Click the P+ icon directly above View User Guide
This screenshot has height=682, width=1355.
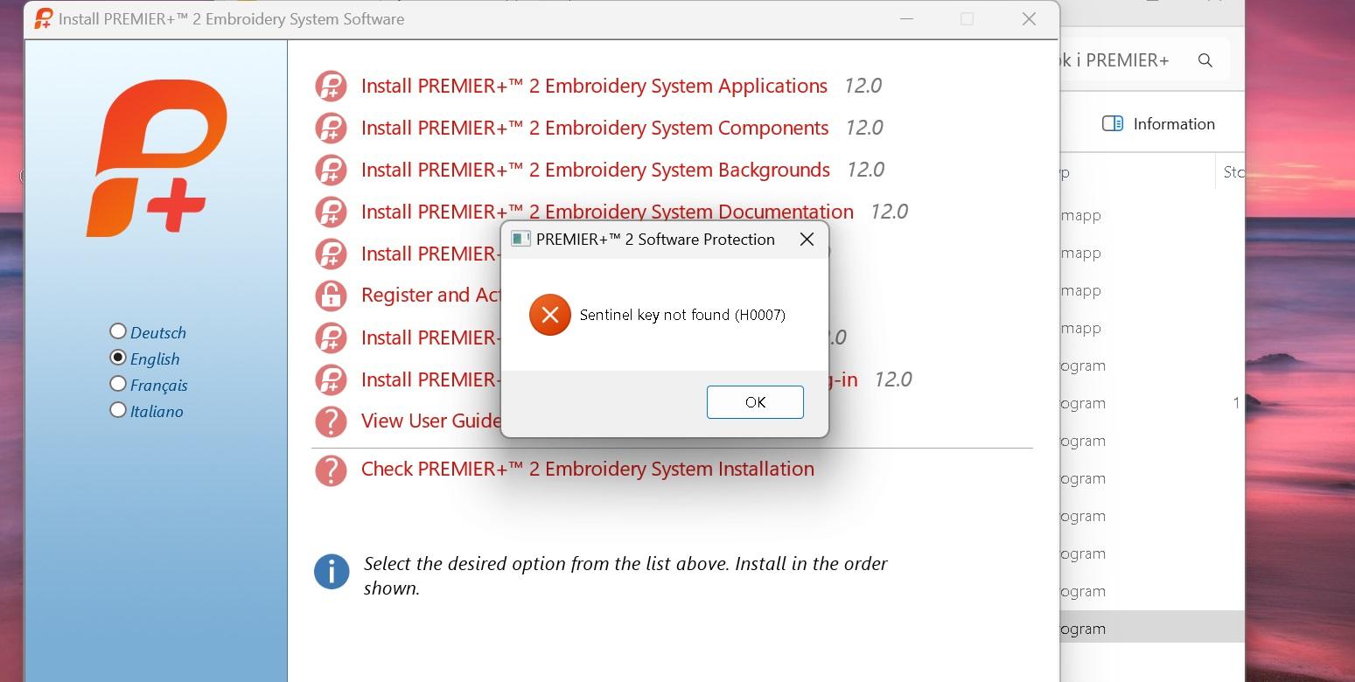[x=331, y=379]
